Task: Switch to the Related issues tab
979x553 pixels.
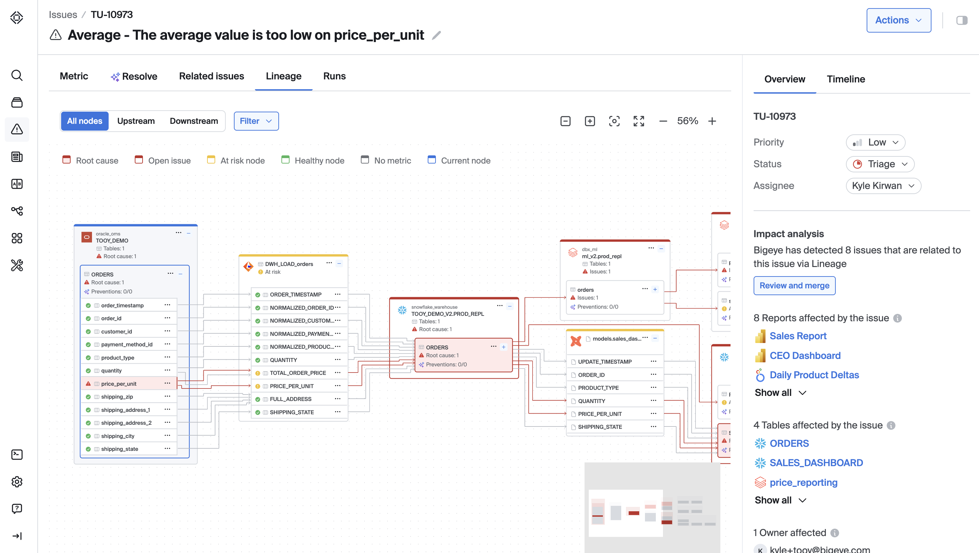Action: 211,76
